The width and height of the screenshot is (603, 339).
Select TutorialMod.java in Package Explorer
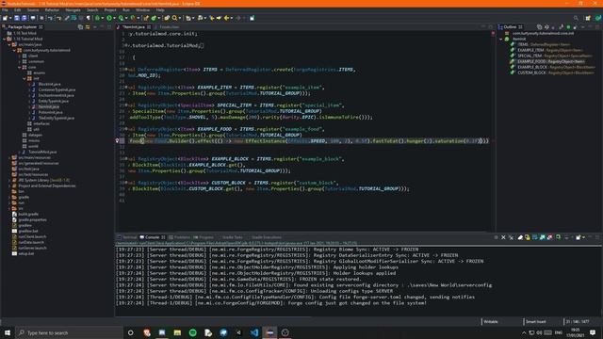[42, 152]
